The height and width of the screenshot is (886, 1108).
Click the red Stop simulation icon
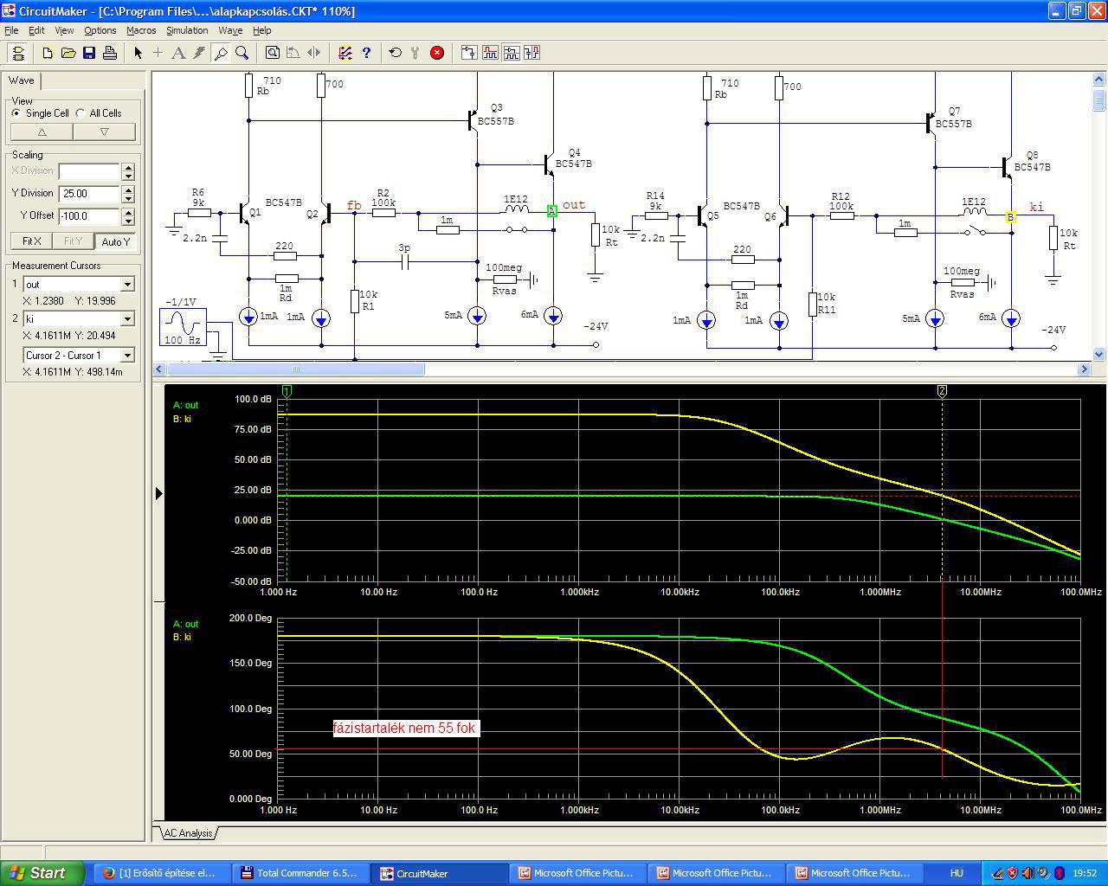pos(437,53)
